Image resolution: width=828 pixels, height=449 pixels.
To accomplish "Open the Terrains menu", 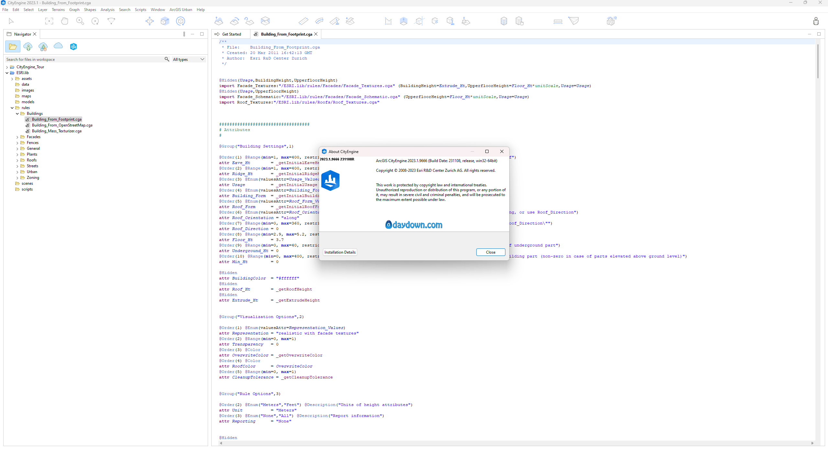I will tap(58, 10).
